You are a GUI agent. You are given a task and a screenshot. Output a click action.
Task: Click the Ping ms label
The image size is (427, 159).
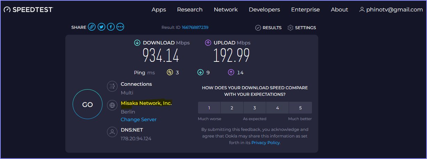pyautogui.click(x=144, y=73)
